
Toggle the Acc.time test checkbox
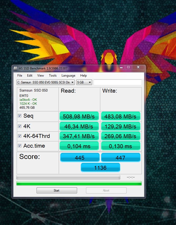point(20,146)
